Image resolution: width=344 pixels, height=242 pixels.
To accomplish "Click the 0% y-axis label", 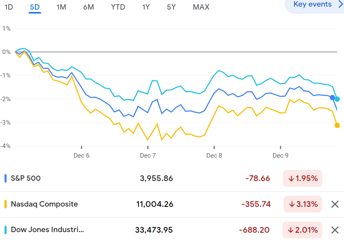I will (x=6, y=52).
